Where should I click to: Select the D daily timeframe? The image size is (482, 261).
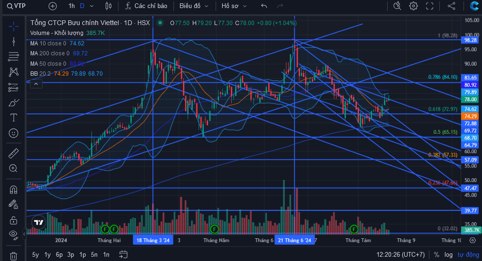82,6
